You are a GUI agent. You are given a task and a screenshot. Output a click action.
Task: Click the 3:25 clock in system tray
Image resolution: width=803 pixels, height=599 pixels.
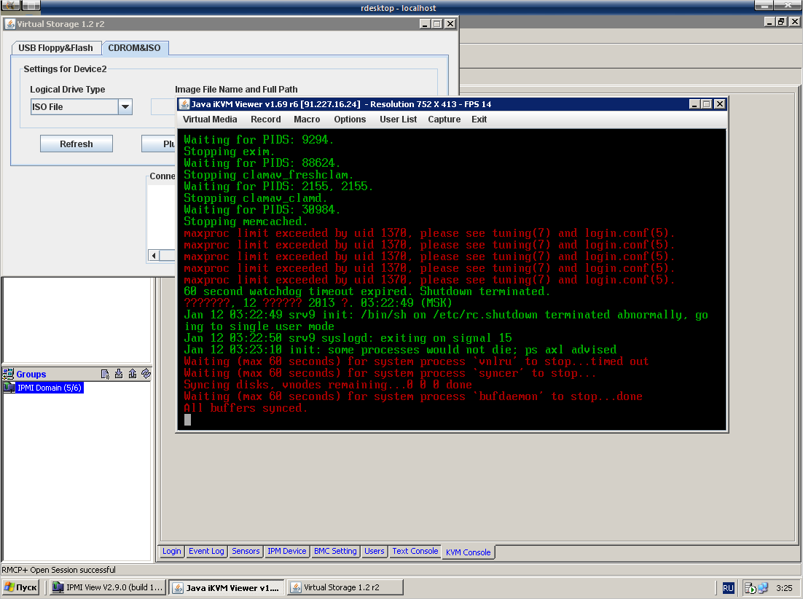pos(784,588)
